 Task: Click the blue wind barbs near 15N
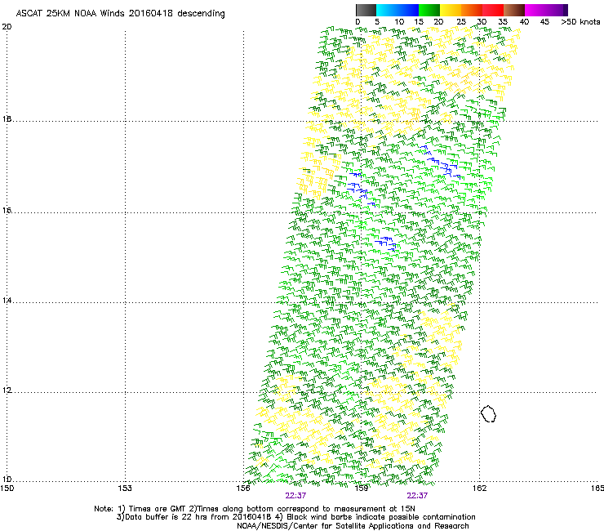385,243
